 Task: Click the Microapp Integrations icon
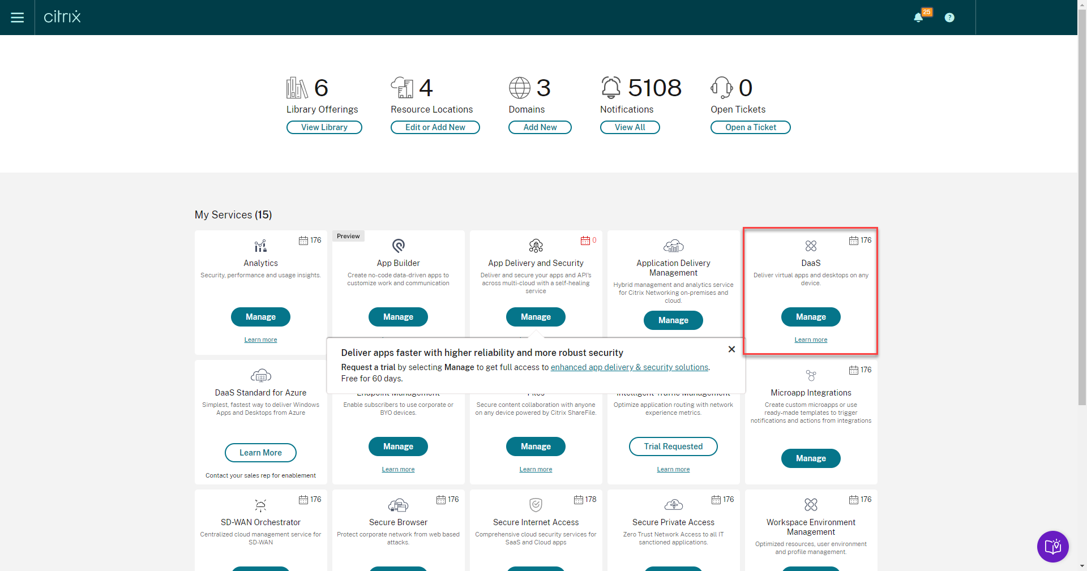(x=811, y=375)
